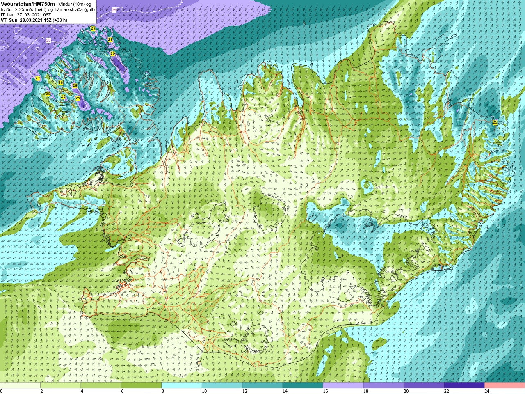Click the legend scale value 24
525x394 pixels.
pos(487,391)
